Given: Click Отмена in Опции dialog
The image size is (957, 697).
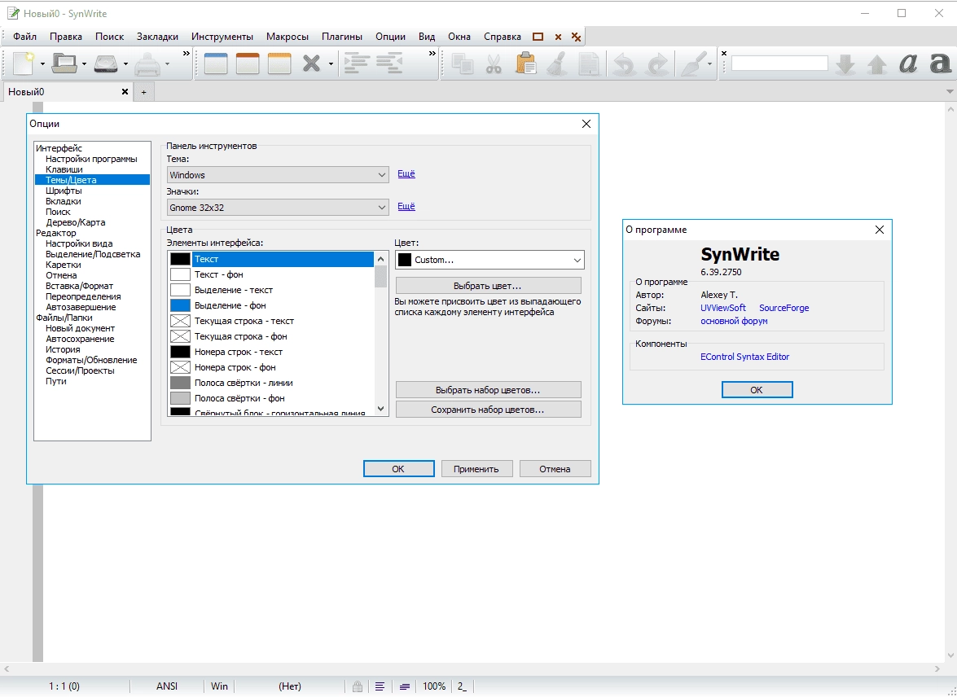Looking at the screenshot, I should click(555, 469).
